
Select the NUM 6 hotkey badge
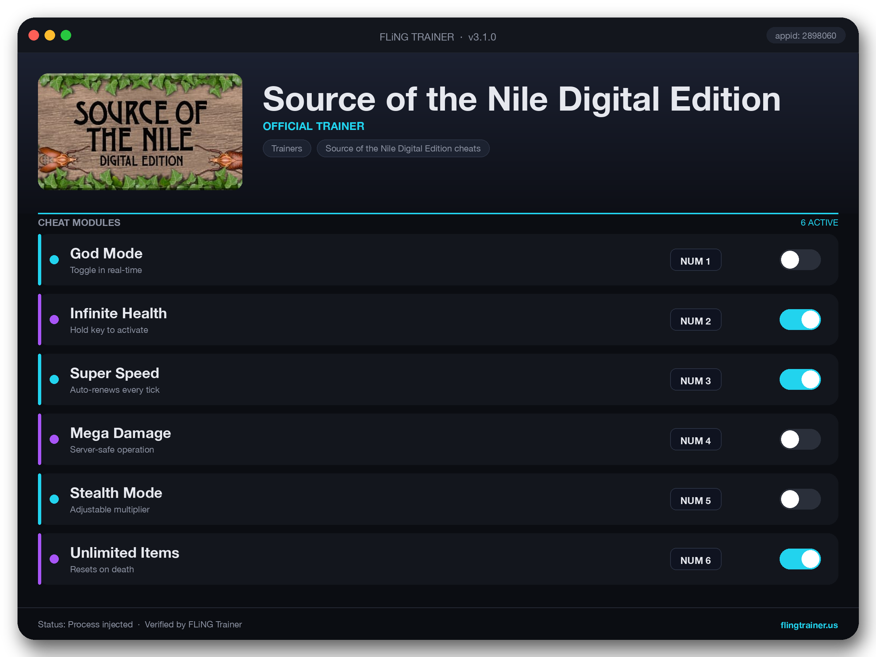click(x=695, y=559)
